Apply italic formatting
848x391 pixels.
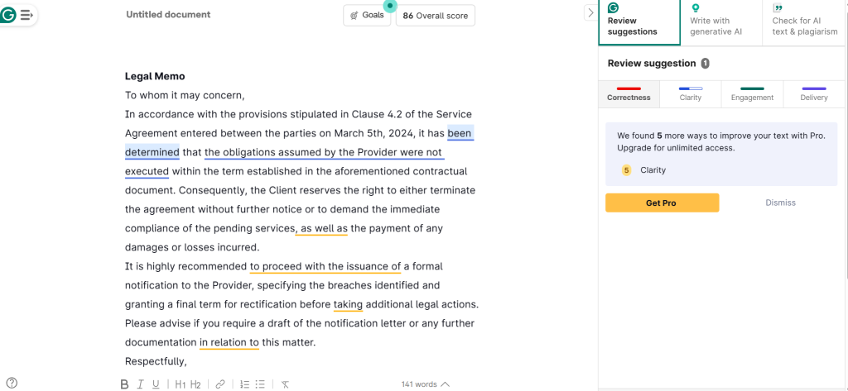(141, 384)
